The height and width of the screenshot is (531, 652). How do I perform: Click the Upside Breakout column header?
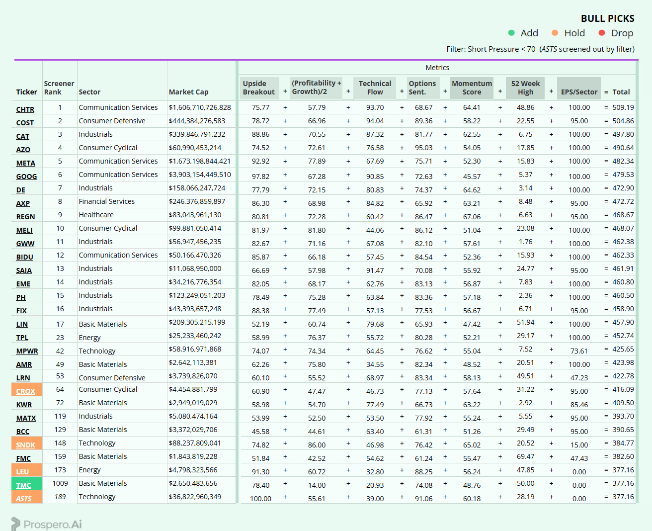click(x=259, y=88)
